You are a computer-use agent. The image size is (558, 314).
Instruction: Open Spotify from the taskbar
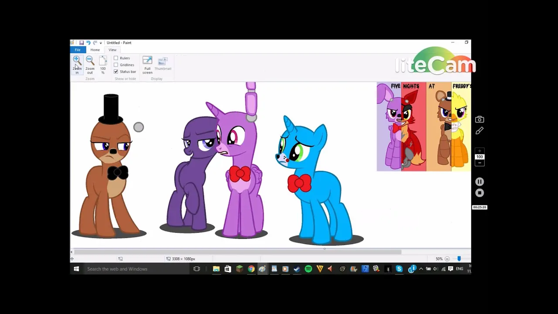point(308,269)
